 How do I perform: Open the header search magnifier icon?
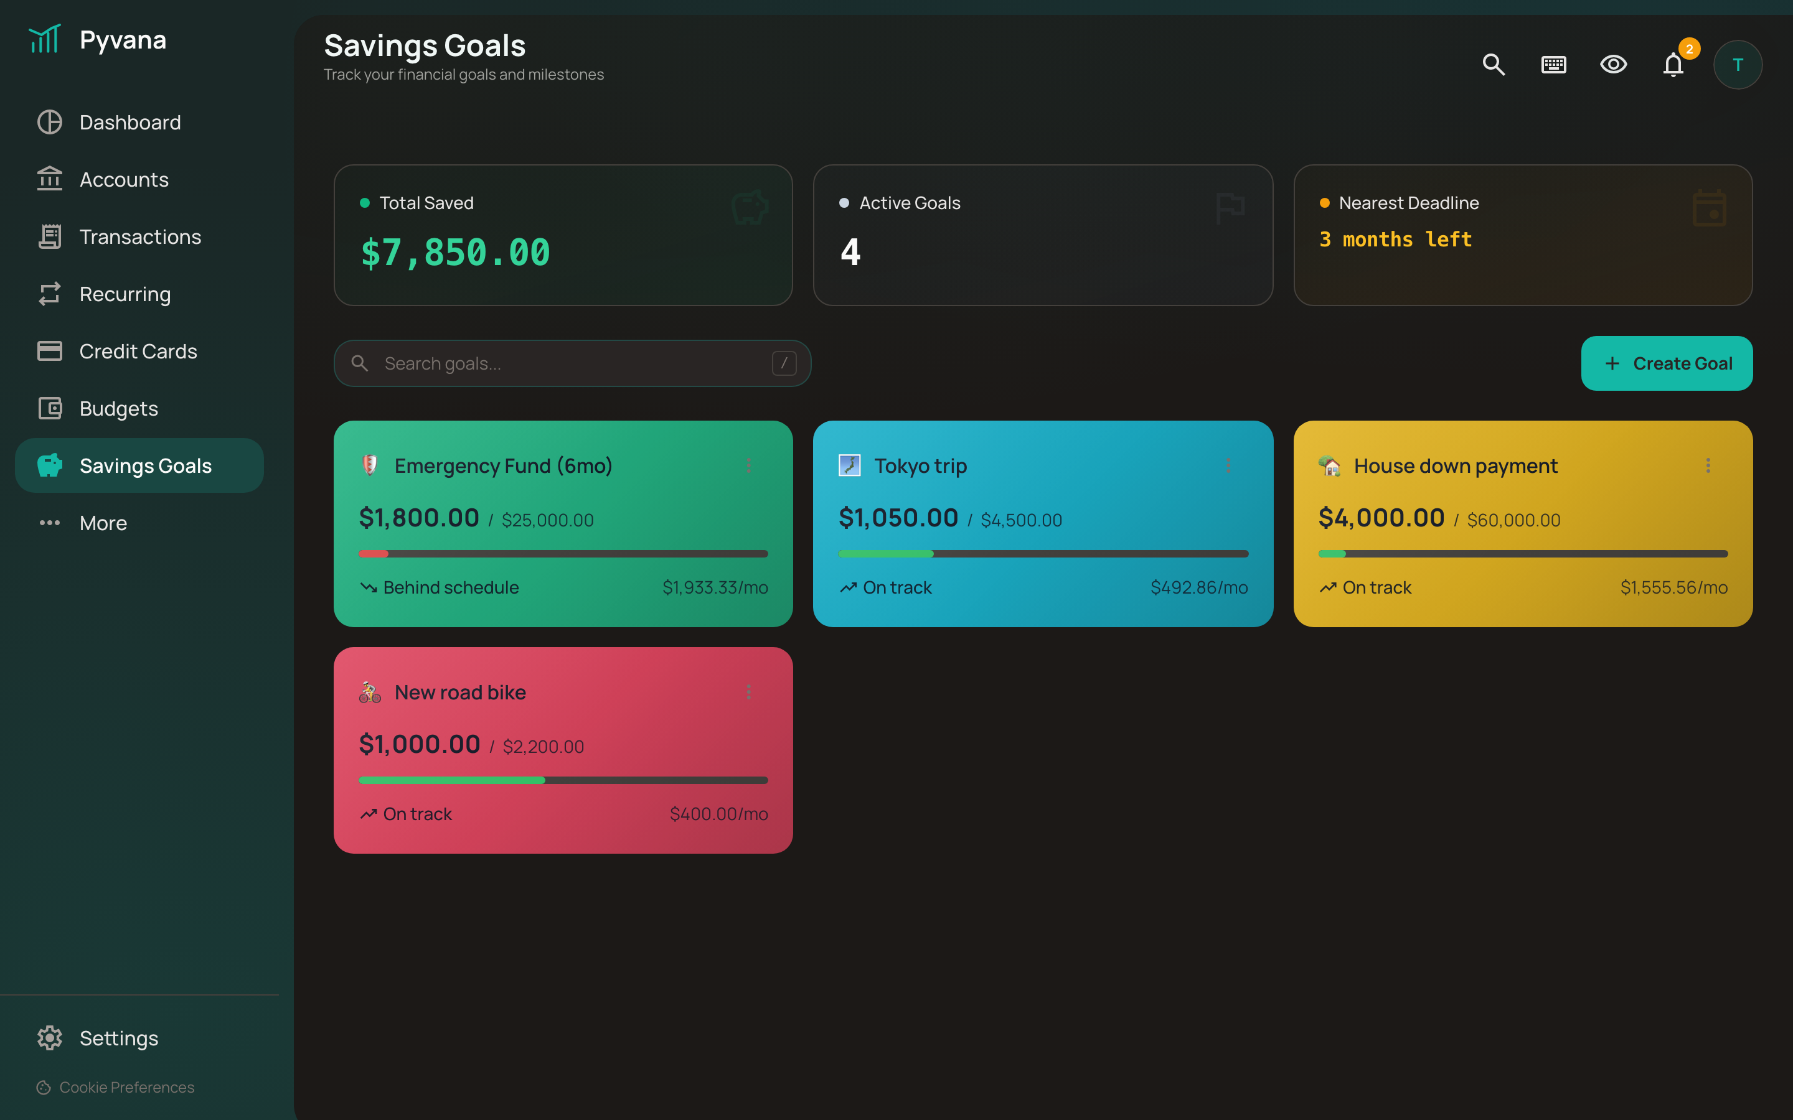click(x=1494, y=65)
